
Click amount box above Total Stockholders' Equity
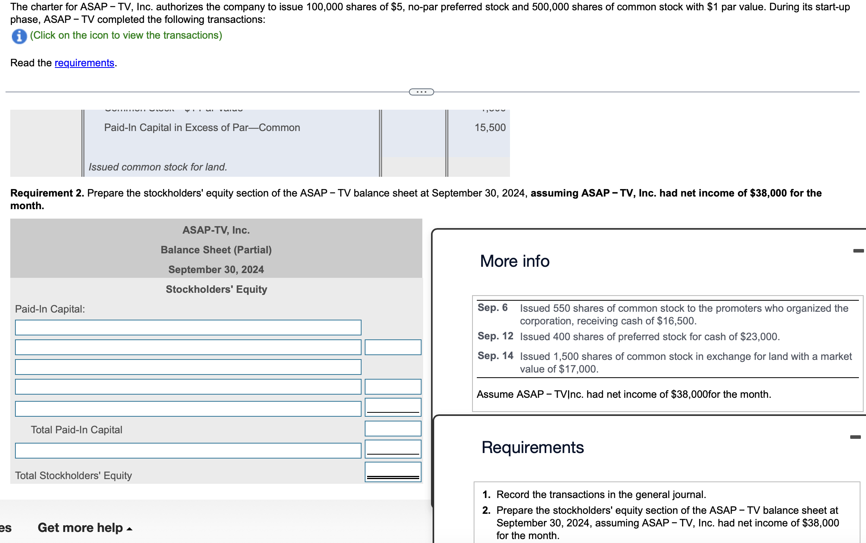coord(393,449)
